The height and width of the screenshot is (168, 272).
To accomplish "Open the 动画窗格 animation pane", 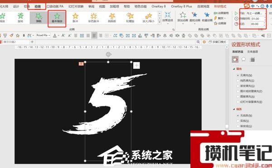I will pyautogui.click(x=221, y=13).
